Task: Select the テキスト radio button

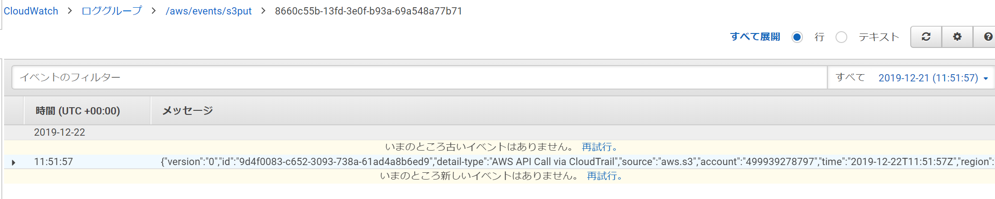Action: [841, 37]
